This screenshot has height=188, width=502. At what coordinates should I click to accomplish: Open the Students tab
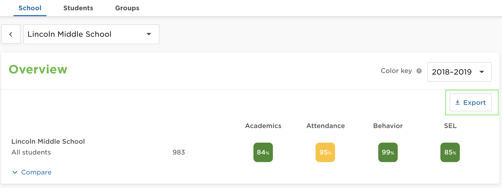tap(78, 8)
